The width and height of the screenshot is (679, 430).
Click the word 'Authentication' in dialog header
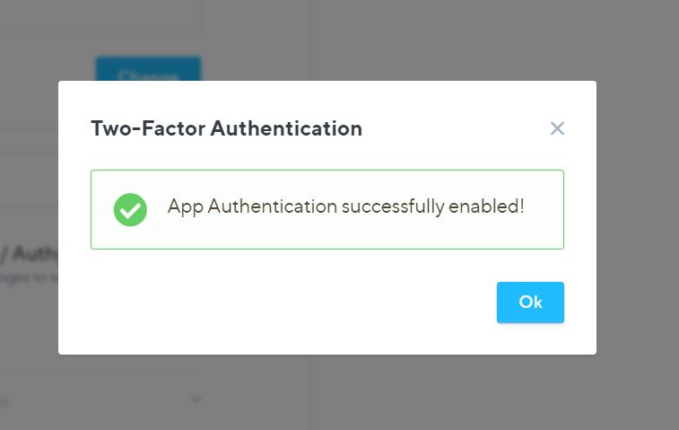[286, 128]
